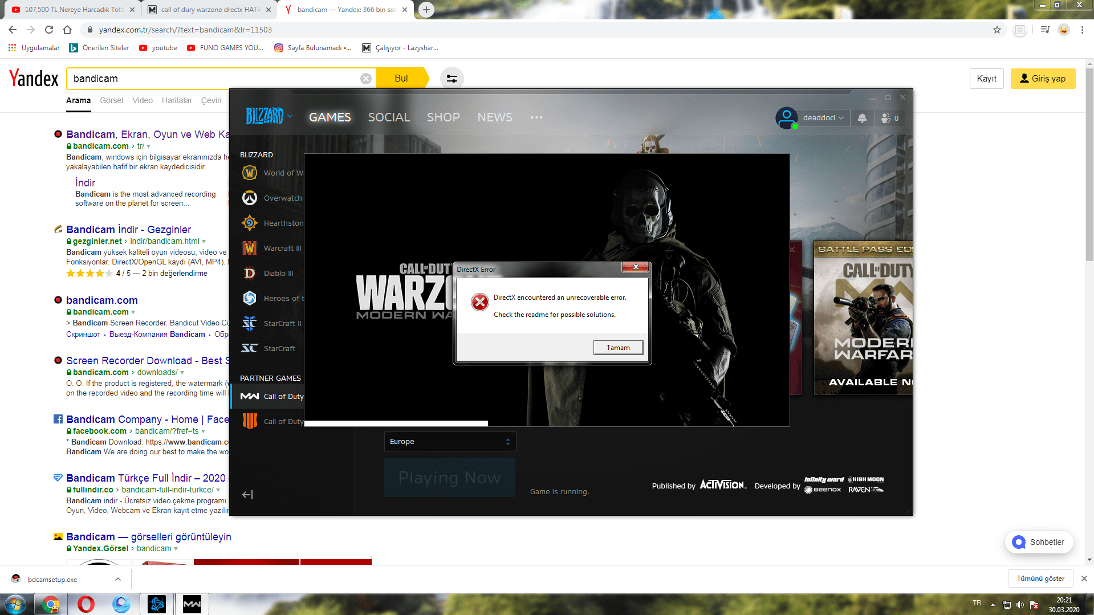Viewport: 1094px width, 615px height.
Task: Open the friends list icon
Action: (x=889, y=118)
